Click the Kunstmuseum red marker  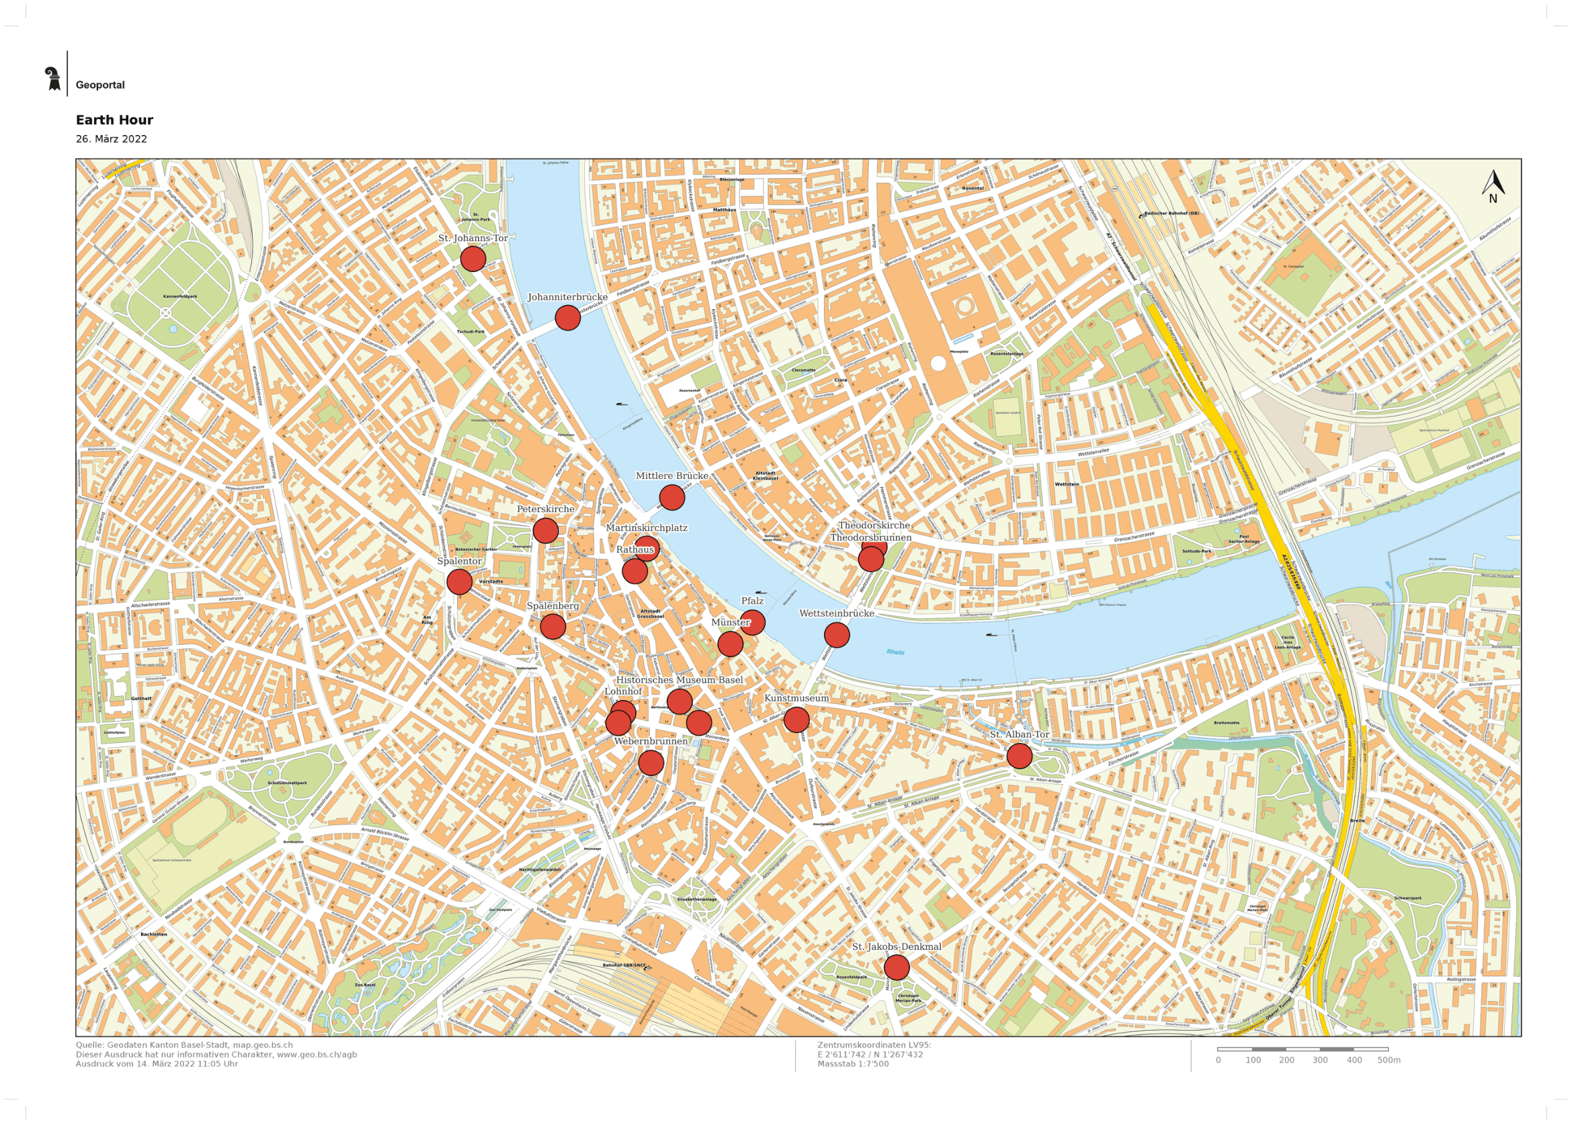pyautogui.click(x=796, y=720)
